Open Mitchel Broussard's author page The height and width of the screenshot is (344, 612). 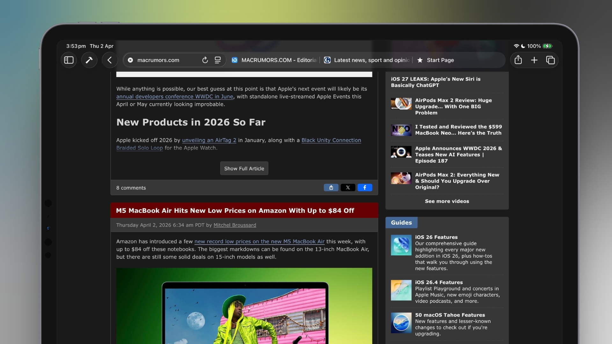click(x=235, y=225)
